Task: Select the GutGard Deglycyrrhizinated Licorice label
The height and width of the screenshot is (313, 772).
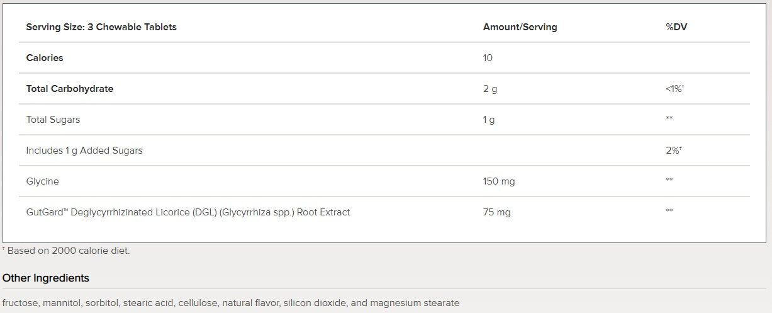Action: (x=187, y=212)
